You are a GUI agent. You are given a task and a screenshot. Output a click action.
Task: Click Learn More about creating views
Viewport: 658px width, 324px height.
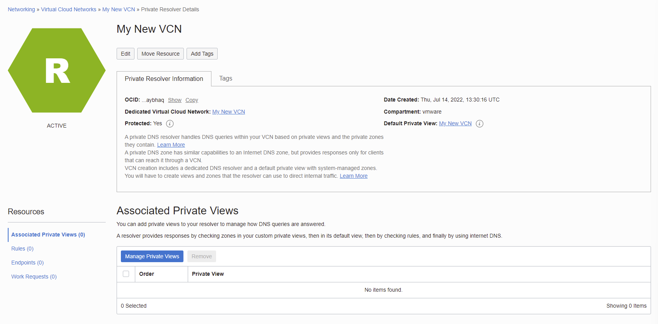point(353,176)
